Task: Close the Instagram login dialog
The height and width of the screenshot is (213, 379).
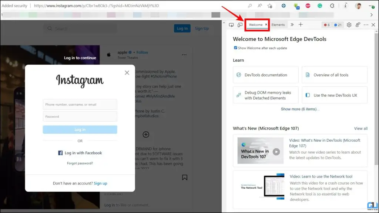Action: (x=127, y=73)
